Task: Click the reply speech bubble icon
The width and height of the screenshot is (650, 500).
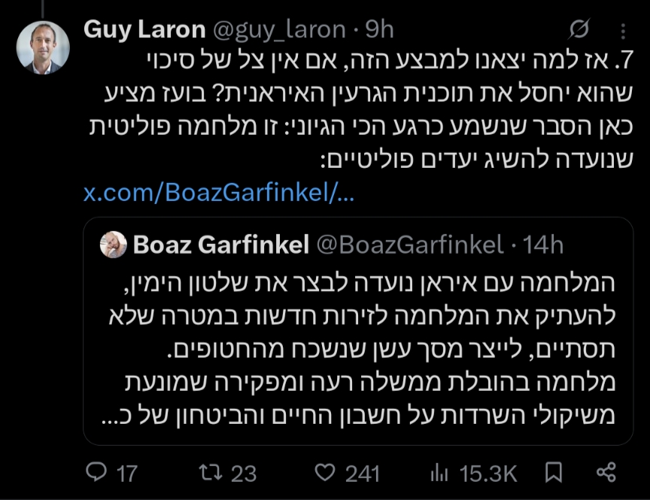Action: pyautogui.click(x=97, y=472)
